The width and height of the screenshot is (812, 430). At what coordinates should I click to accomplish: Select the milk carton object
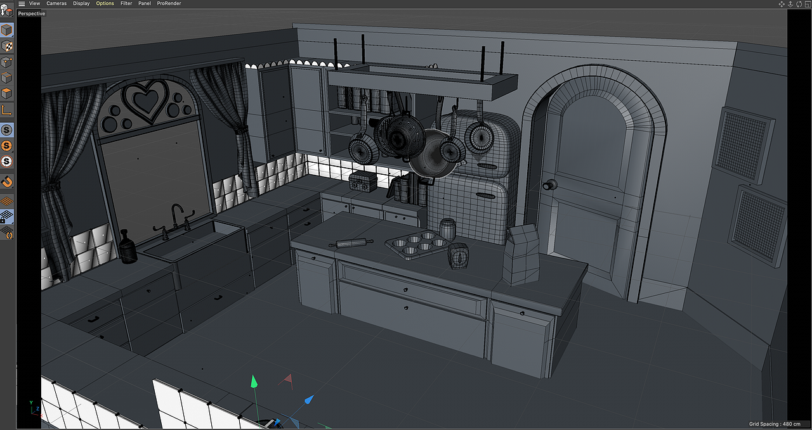521,255
